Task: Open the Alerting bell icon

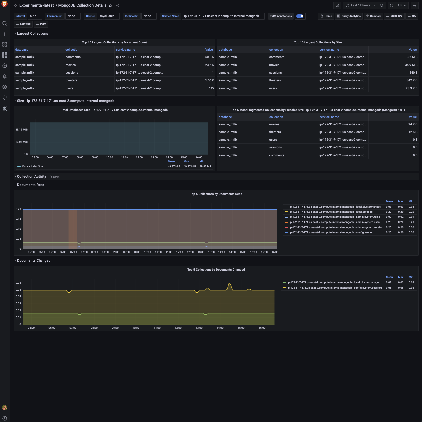Action: [5, 76]
